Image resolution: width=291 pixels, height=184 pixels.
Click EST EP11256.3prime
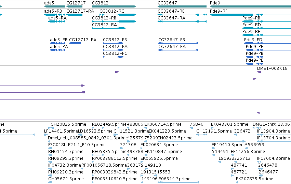point(248,152)
